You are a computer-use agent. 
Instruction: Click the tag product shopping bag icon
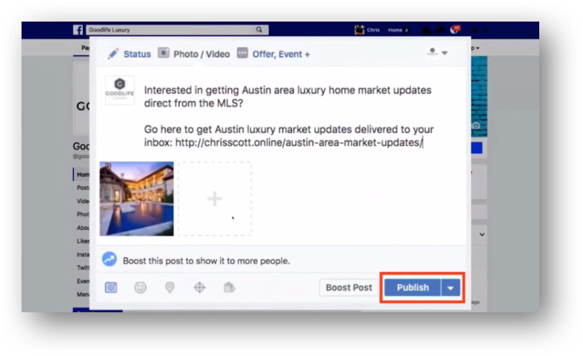coord(229,287)
